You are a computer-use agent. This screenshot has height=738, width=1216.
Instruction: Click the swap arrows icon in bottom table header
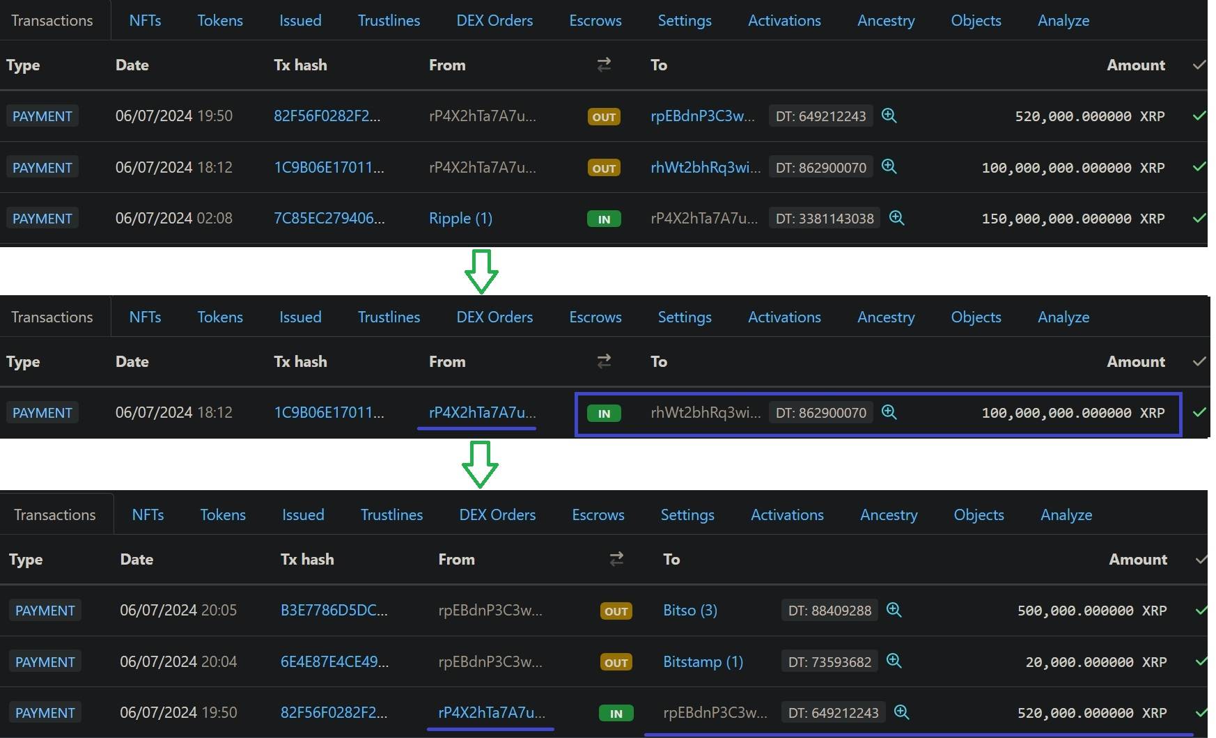[616, 559]
